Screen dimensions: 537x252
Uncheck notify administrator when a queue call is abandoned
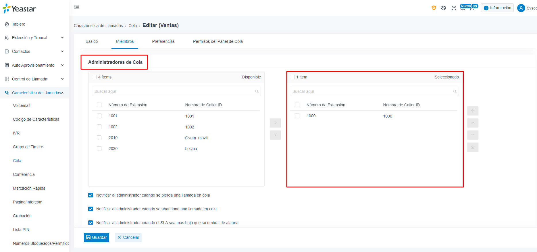(91, 209)
